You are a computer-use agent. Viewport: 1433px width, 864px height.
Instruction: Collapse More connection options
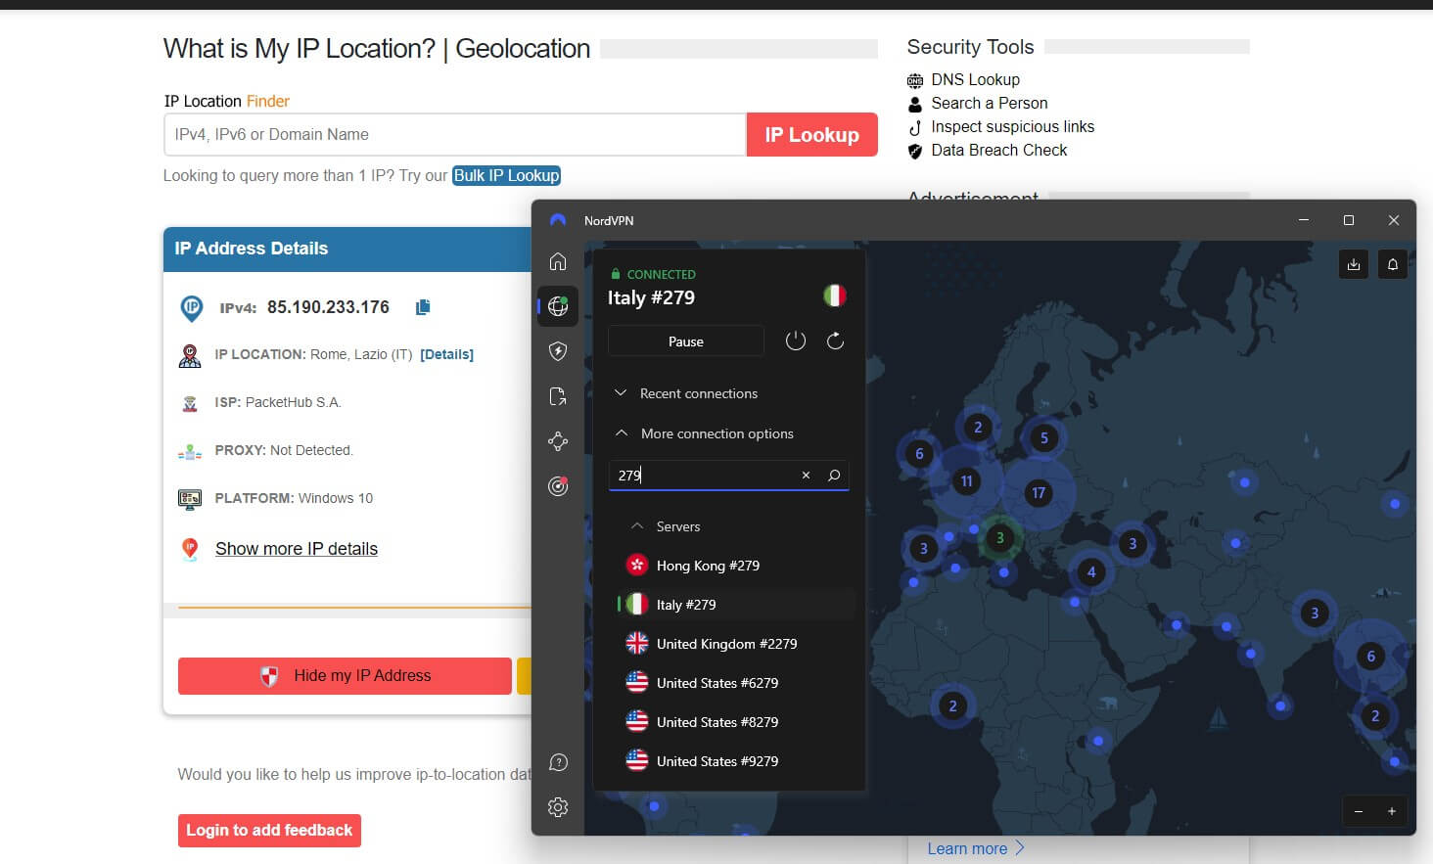tap(704, 433)
